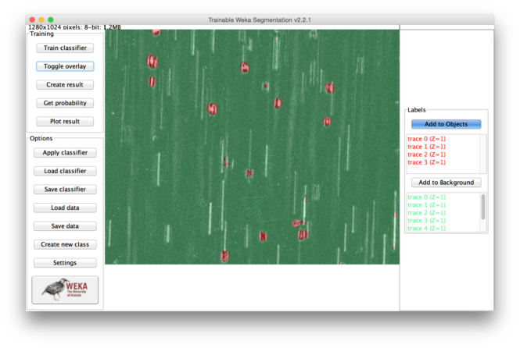The image size is (520, 348).
Task: Click Create new class
Action: pos(65,244)
